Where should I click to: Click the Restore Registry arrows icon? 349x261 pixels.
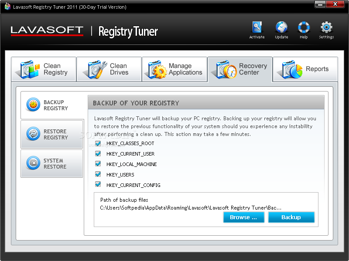[x=33, y=134]
